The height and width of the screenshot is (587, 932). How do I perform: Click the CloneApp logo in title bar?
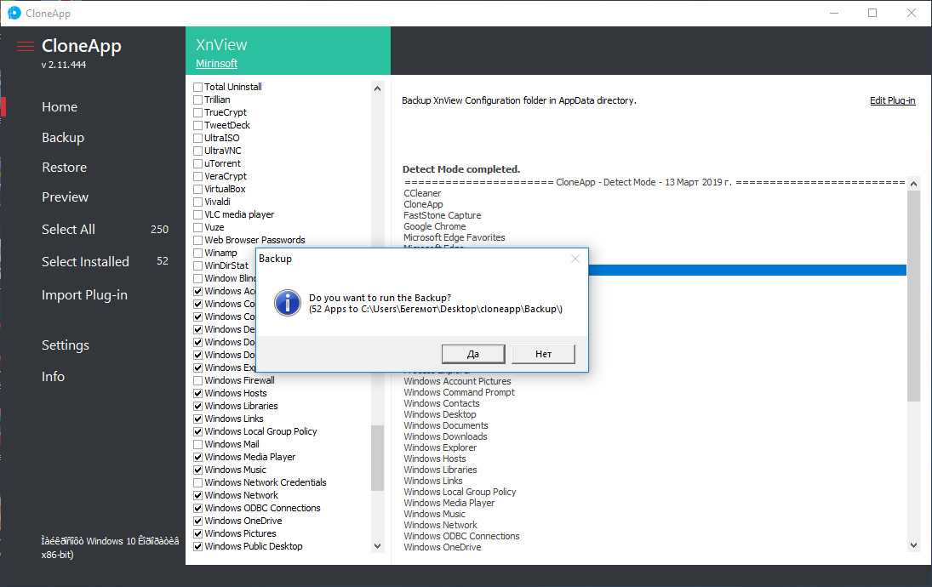[14, 13]
